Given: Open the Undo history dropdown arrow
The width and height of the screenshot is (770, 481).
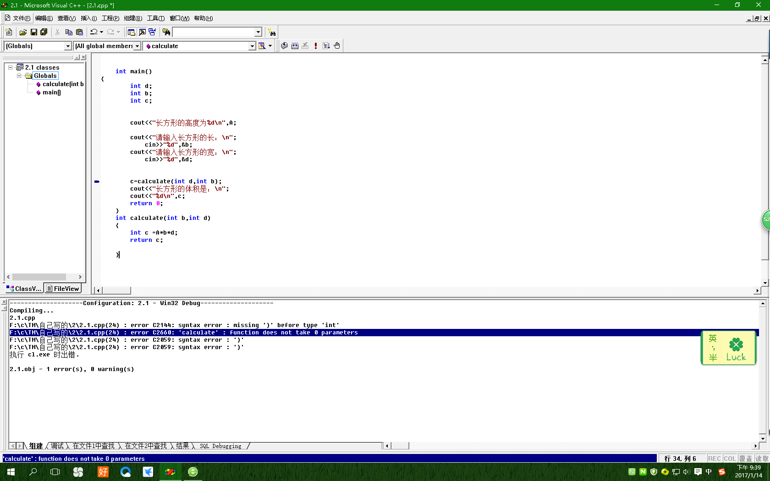Looking at the screenshot, I should [101, 32].
